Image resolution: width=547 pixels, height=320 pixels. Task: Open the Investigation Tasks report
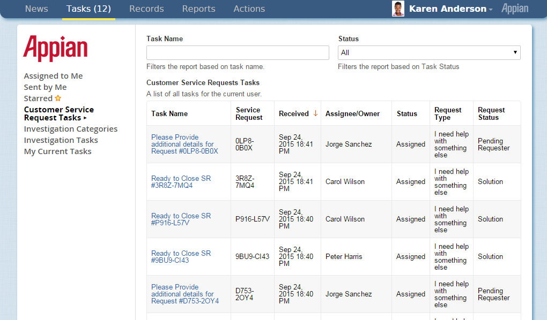(61, 140)
